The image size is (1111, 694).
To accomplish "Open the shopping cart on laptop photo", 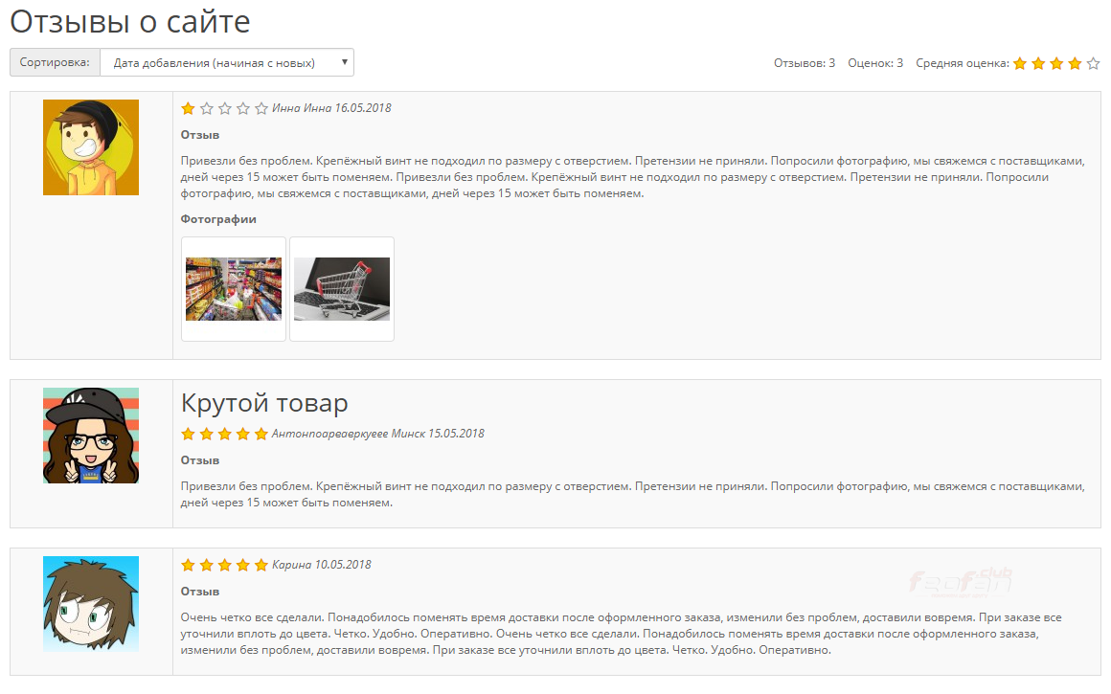I will coord(342,289).
